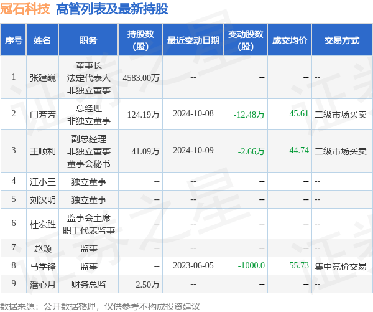Click 二级市场买卖 in 王顺利's row

pyautogui.click(x=341, y=151)
